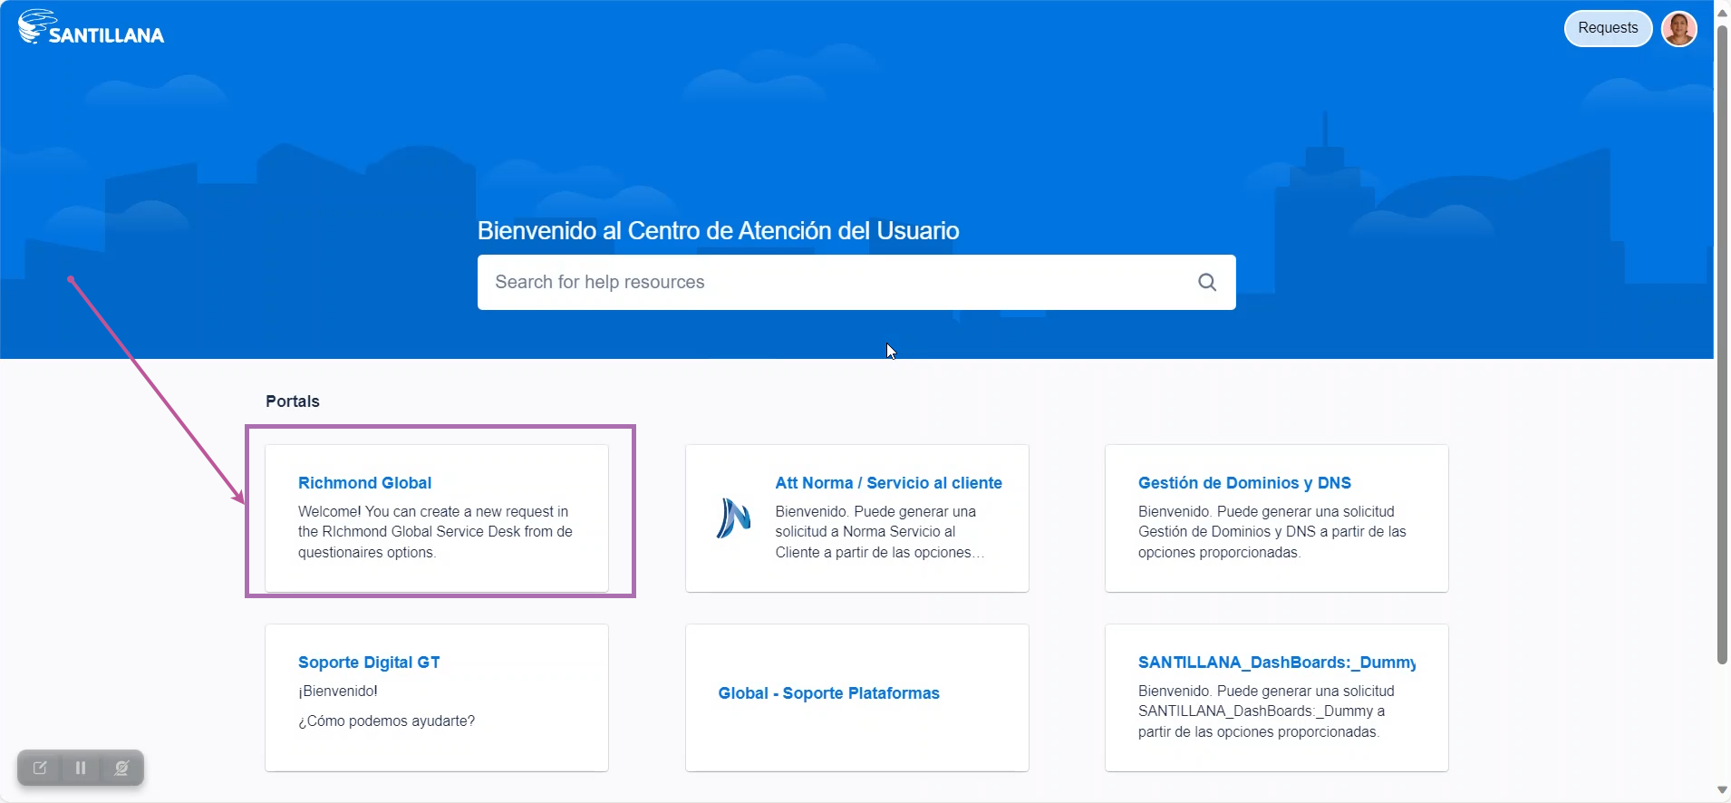Click the scrollbar up arrow
This screenshot has width=1731, height=803.
point(1722,13)
